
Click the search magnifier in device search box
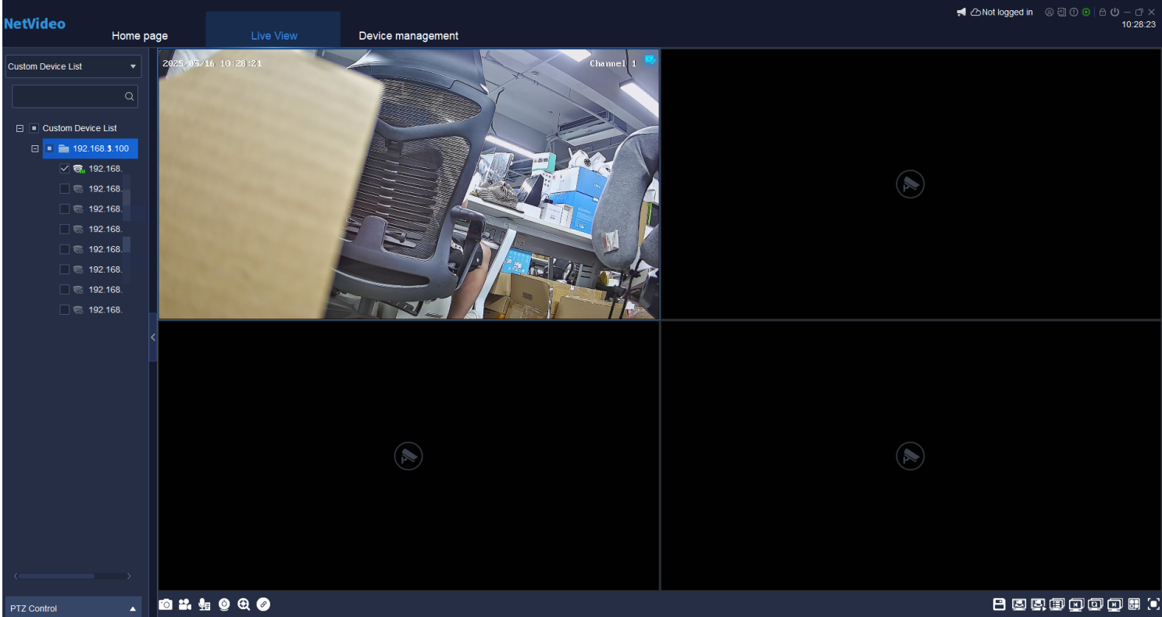point(130,97)
